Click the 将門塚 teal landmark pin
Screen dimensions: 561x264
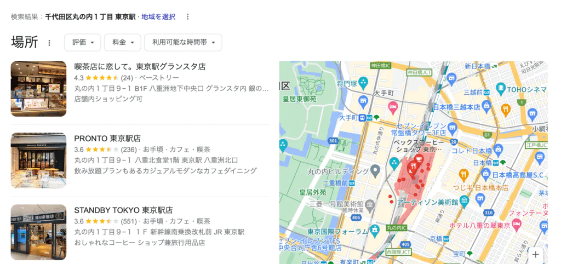coord(364,83)
